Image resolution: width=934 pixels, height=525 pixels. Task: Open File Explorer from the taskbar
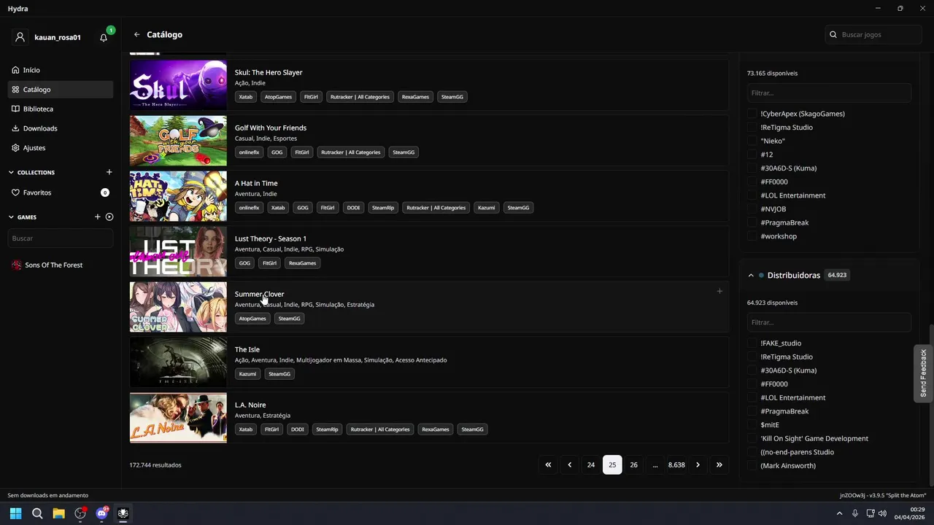pos(58,513)
